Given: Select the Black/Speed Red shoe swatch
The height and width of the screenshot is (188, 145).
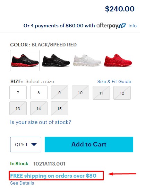Looking at the screenshot, I should (x=25, y=61).
